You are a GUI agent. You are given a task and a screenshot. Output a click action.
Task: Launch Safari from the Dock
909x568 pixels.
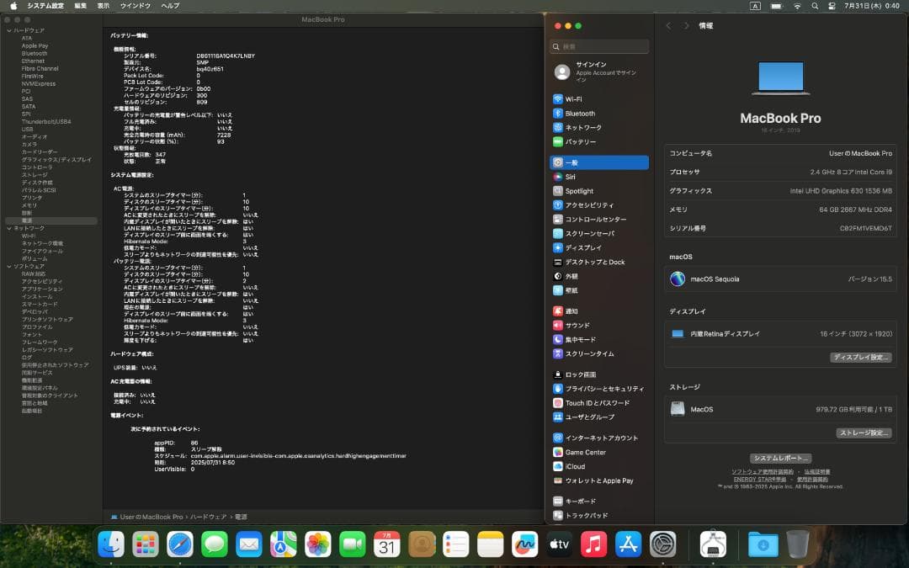tap(180, 544)
